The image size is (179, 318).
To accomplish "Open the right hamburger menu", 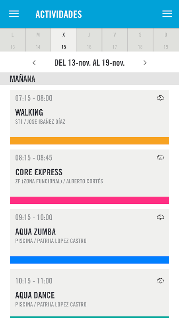I will [167, 14].
